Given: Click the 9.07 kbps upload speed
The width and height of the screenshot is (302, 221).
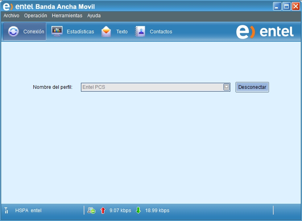Looking at the screenshot, I should click(x=120, y=211).
